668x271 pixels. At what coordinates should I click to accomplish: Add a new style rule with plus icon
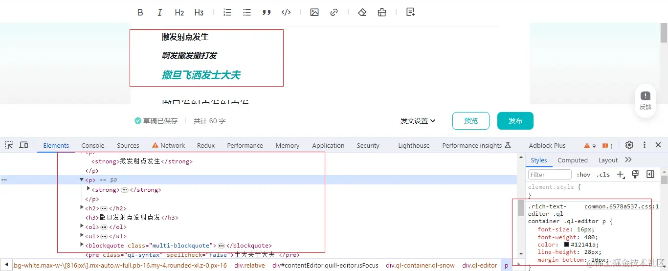pos(620,174)
